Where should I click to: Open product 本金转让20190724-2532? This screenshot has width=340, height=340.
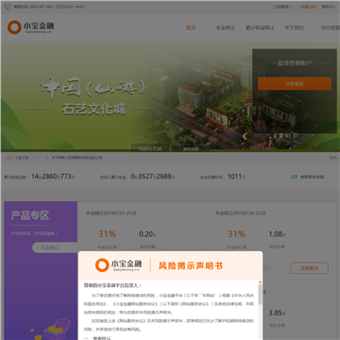(x=241, y=213)
